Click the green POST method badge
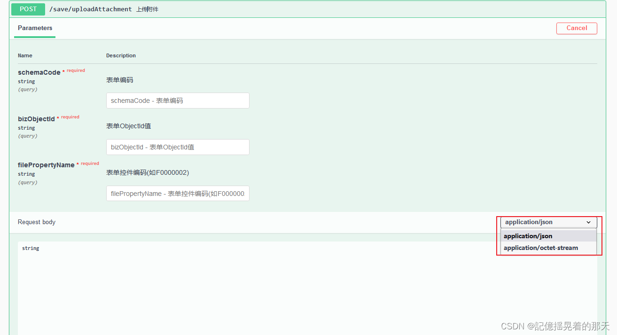 pyautogui.click(x=27, y=9)
